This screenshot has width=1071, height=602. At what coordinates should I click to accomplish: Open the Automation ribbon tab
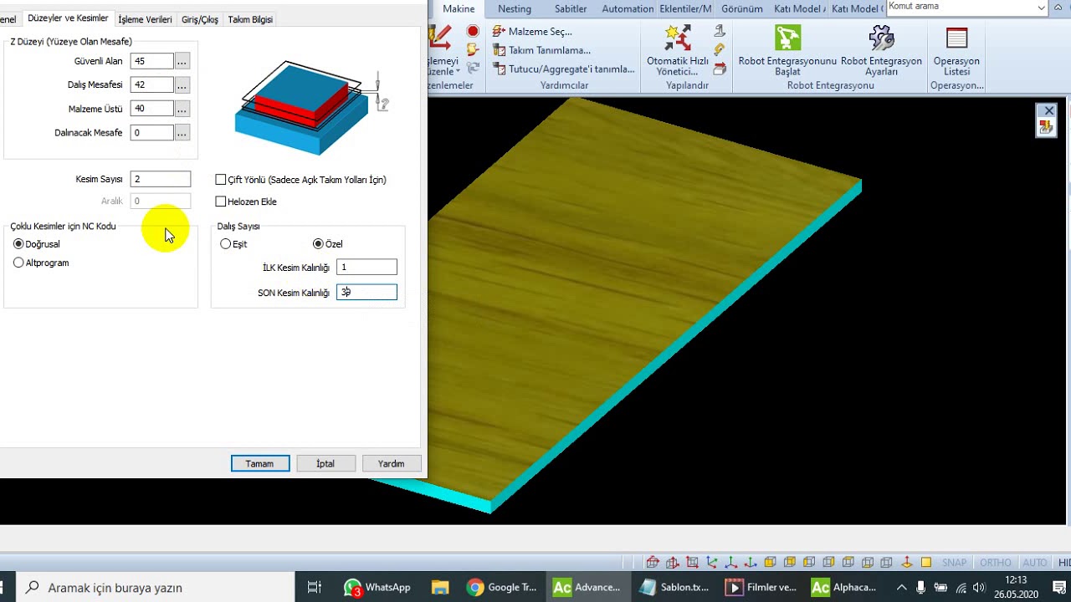click(628, 8)
